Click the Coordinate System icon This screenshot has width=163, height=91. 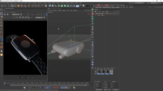tap(42, 6)
